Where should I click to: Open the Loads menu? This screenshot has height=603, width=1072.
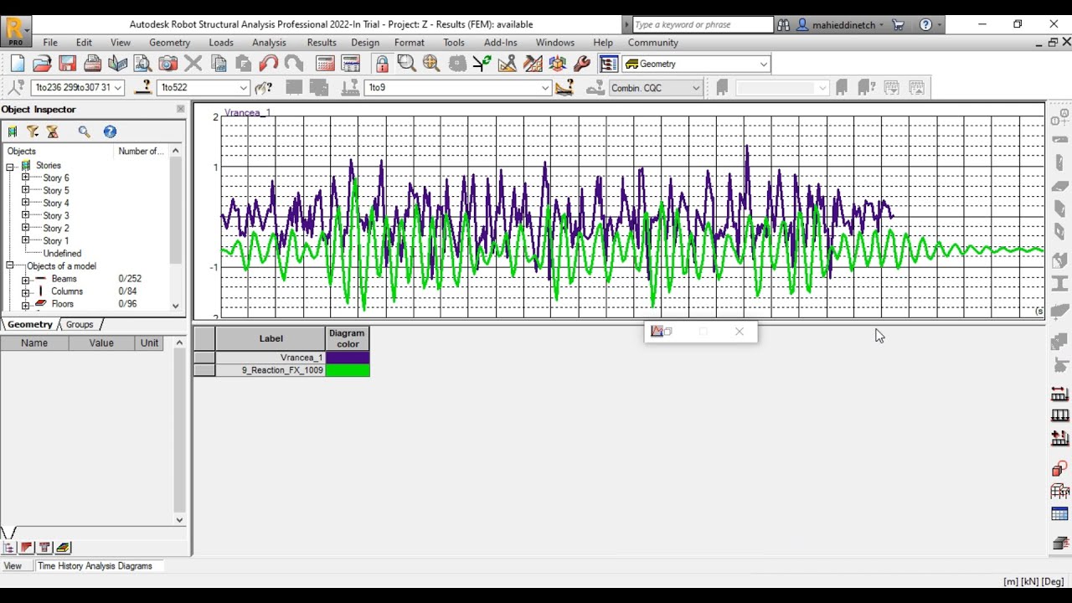tap(221, 43)
